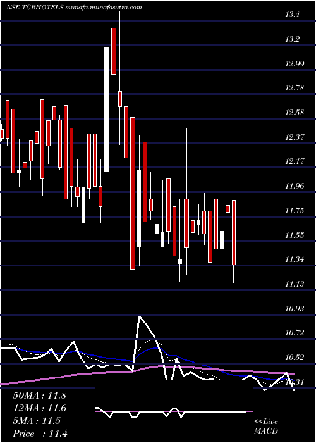Click the 12.78 price level label
The image size is (316, 443).
point(295,89)
